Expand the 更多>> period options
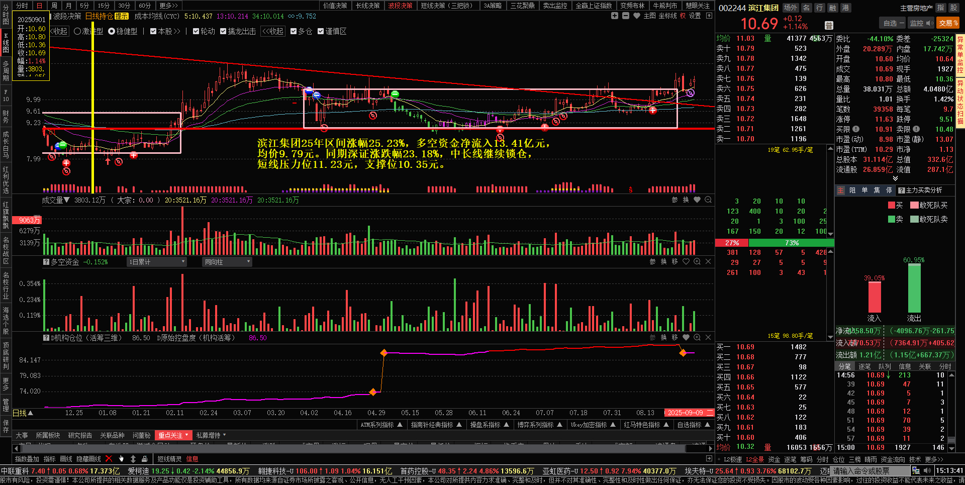This screenshot has width=965, height=485. [x=168, y=6]
